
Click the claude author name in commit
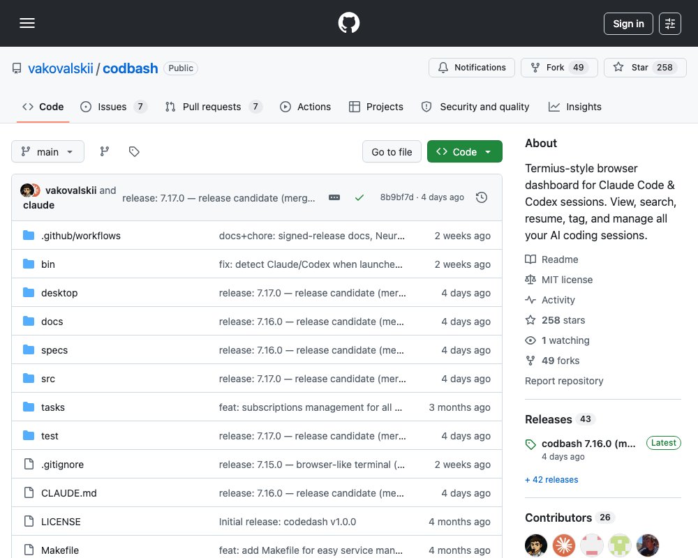(38, 205)
